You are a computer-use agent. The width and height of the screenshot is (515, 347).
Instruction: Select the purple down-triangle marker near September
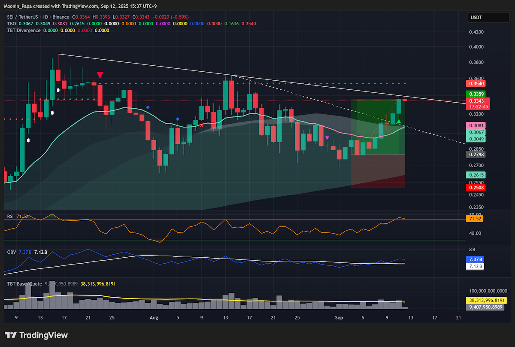[x=327, y=138]
